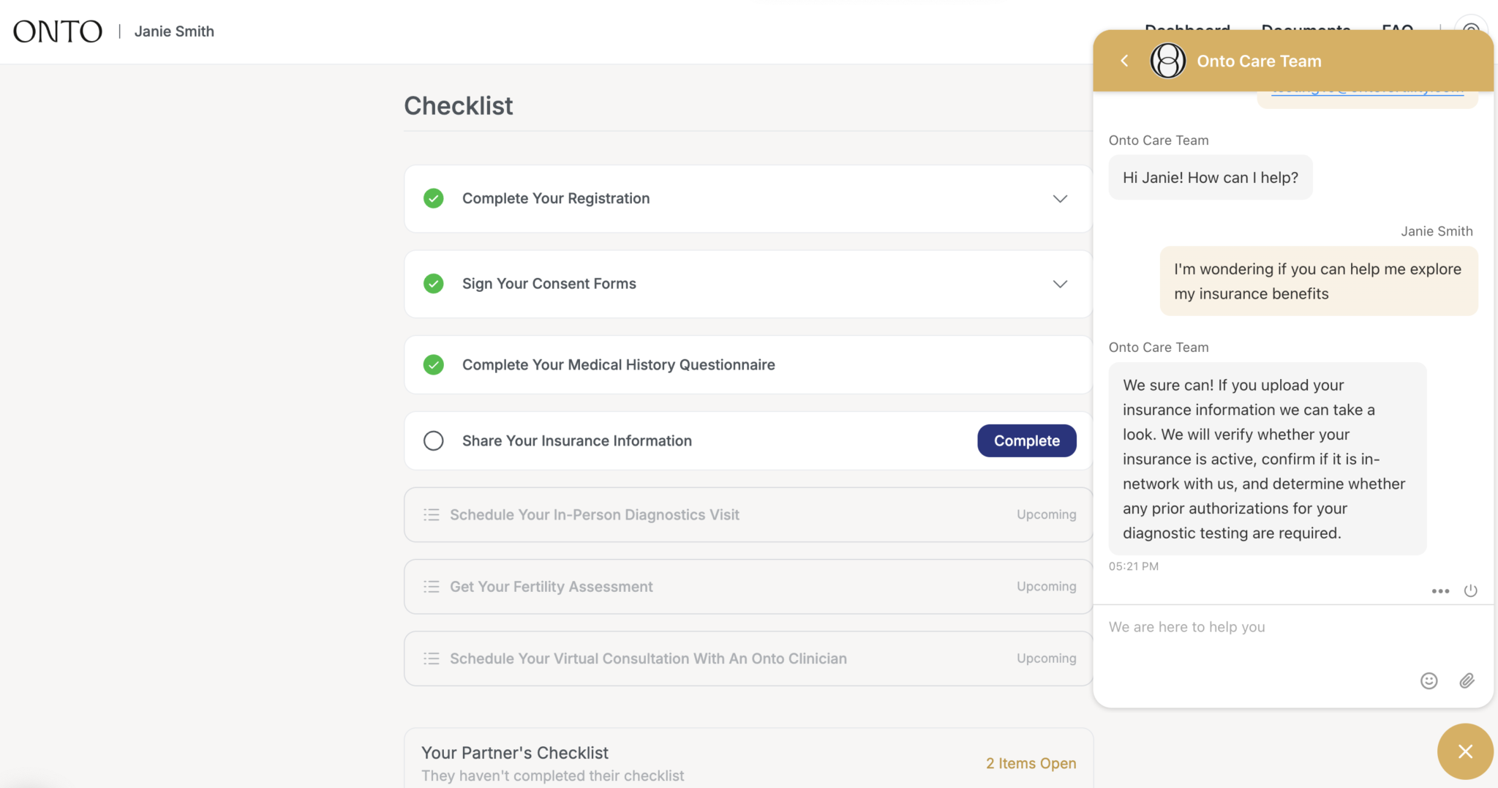Viewport: 1498px width, 788px height.
Task: Click the green checkmark on Complete Your Medical History Questionnaire
Action: 433,364
